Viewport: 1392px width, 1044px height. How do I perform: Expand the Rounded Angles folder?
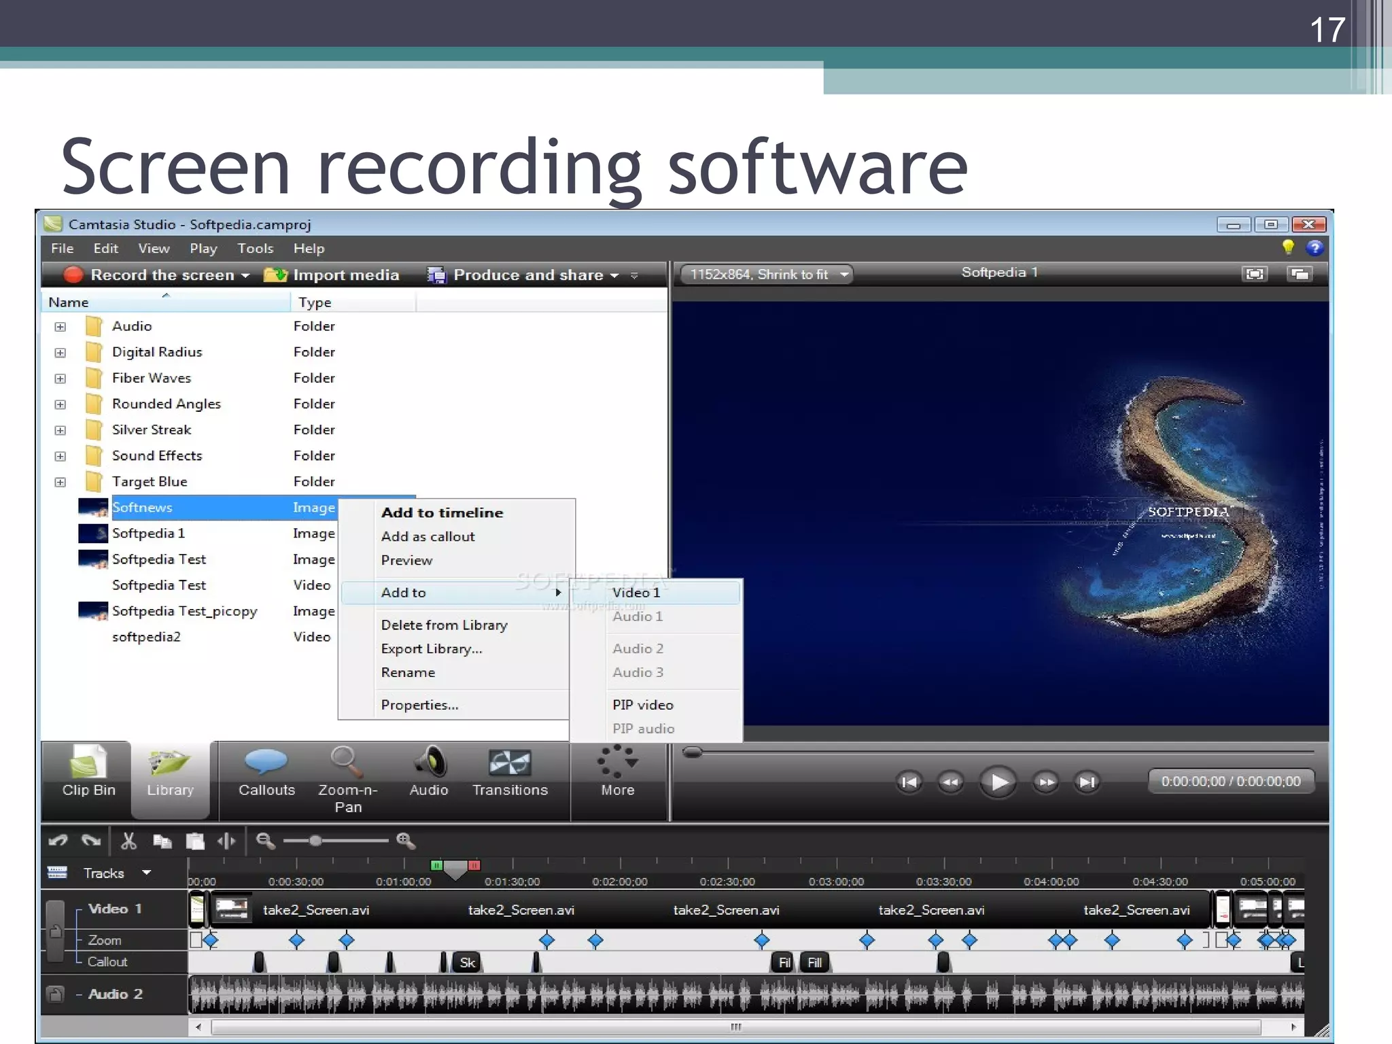pos(60,404)
